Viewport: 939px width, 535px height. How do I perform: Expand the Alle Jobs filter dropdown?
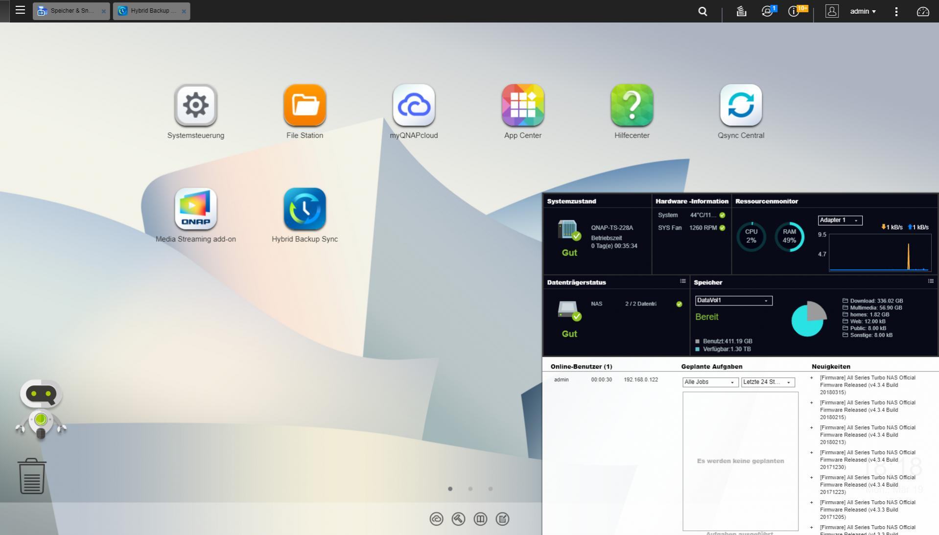pos(710,382)
